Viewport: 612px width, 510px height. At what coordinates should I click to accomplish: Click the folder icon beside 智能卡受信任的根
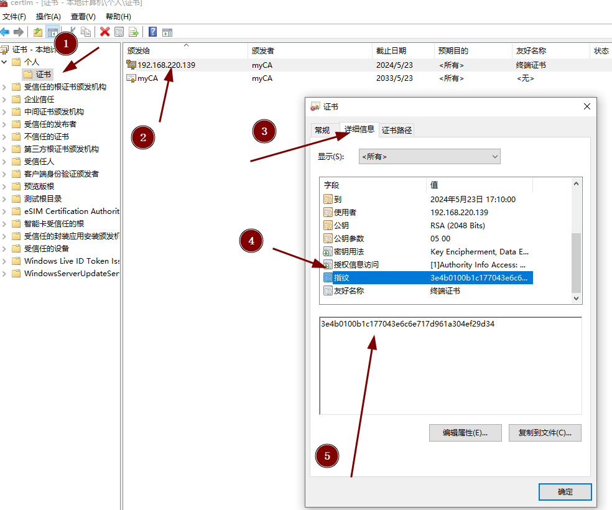click(x=16, y=223)
